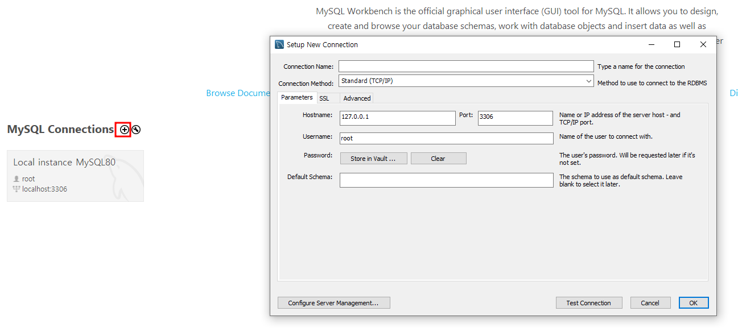Maximize the Setup New Connection dialog
738x328 pixels.
coord(677,44)
